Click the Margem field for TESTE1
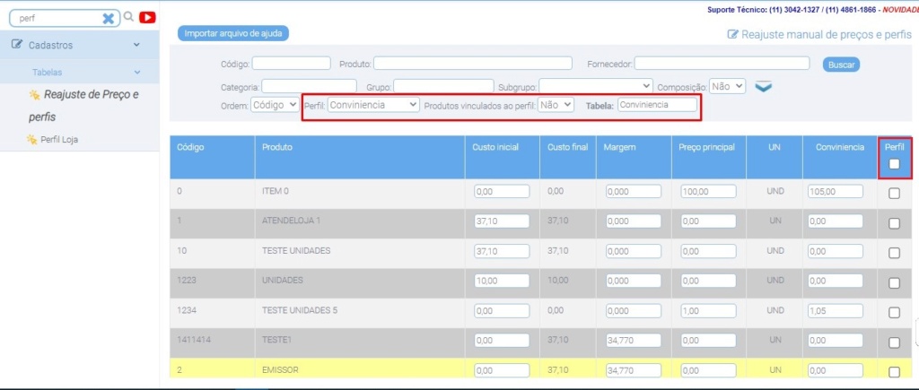 pos(634,340)
